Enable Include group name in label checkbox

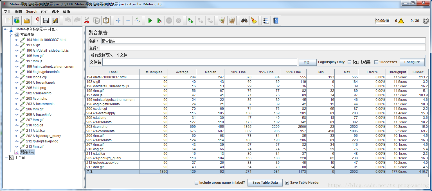[196, 183]
